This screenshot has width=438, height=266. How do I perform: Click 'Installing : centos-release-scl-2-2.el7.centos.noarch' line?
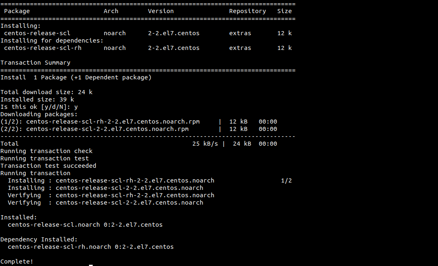pos(105,188)
